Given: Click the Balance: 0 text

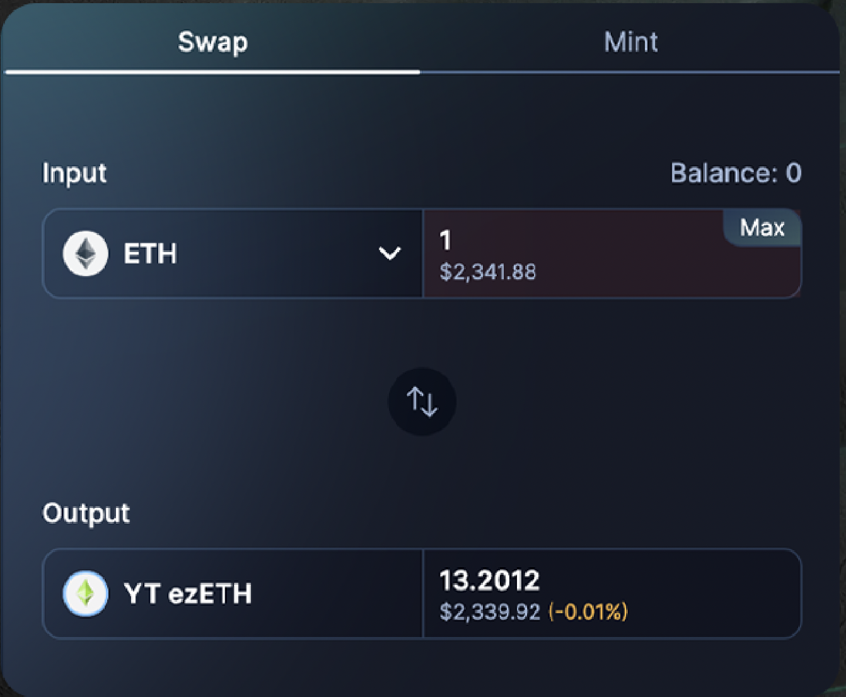Looking at the screenshot, I should pos(736,173).
